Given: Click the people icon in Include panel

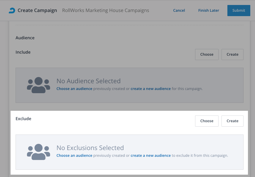Looking at the screenshot, I should [38, 85].
